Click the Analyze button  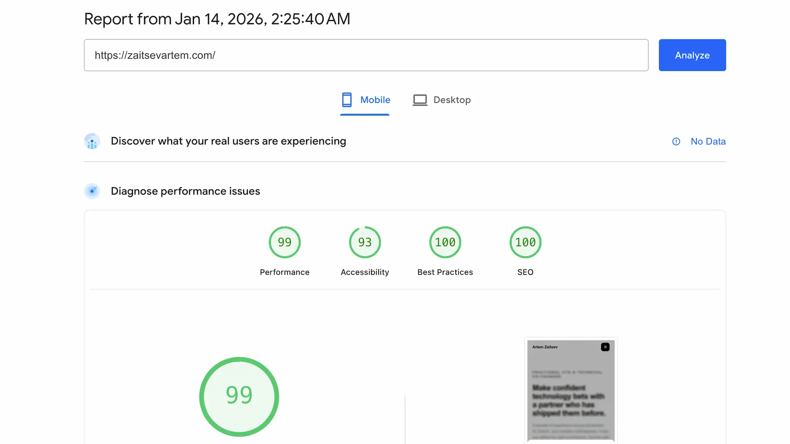coord(692,55)
